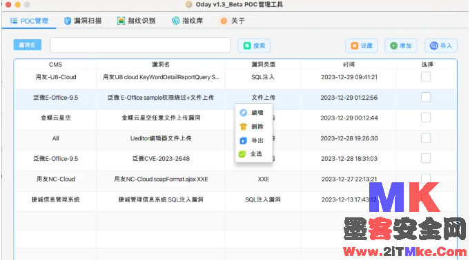Click the 漏洞名 filter label button
The height and width of the screenshot is (260, 470).
coord(28,45)
